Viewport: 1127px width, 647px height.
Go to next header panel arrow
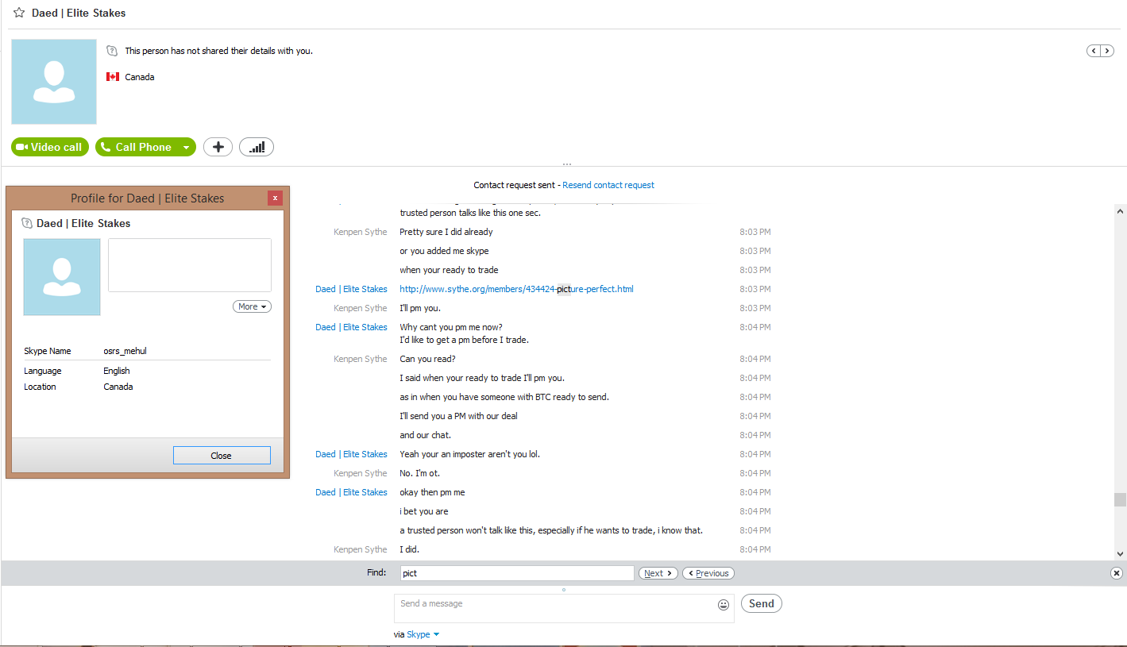[1106, 51]
